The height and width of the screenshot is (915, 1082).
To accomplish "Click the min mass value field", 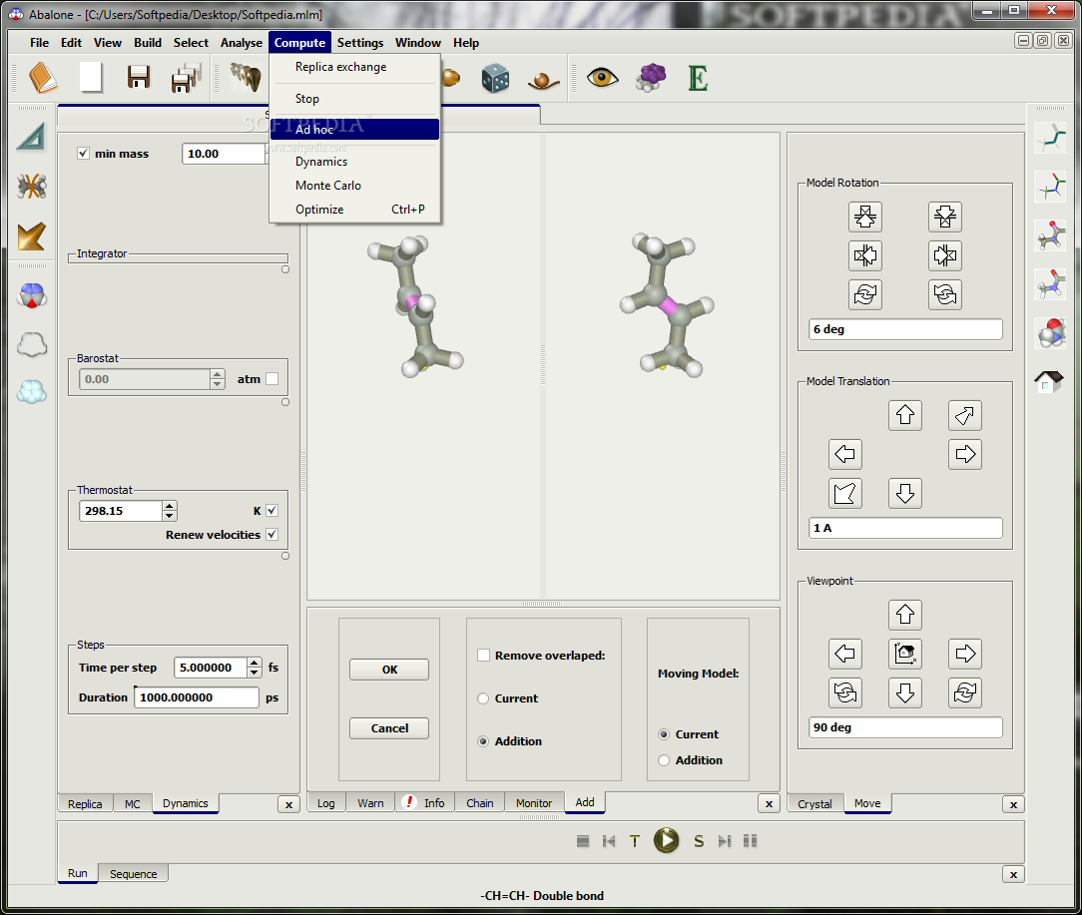I will [224, 154].
